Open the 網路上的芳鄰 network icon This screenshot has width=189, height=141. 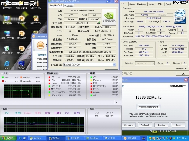point(7,35)
